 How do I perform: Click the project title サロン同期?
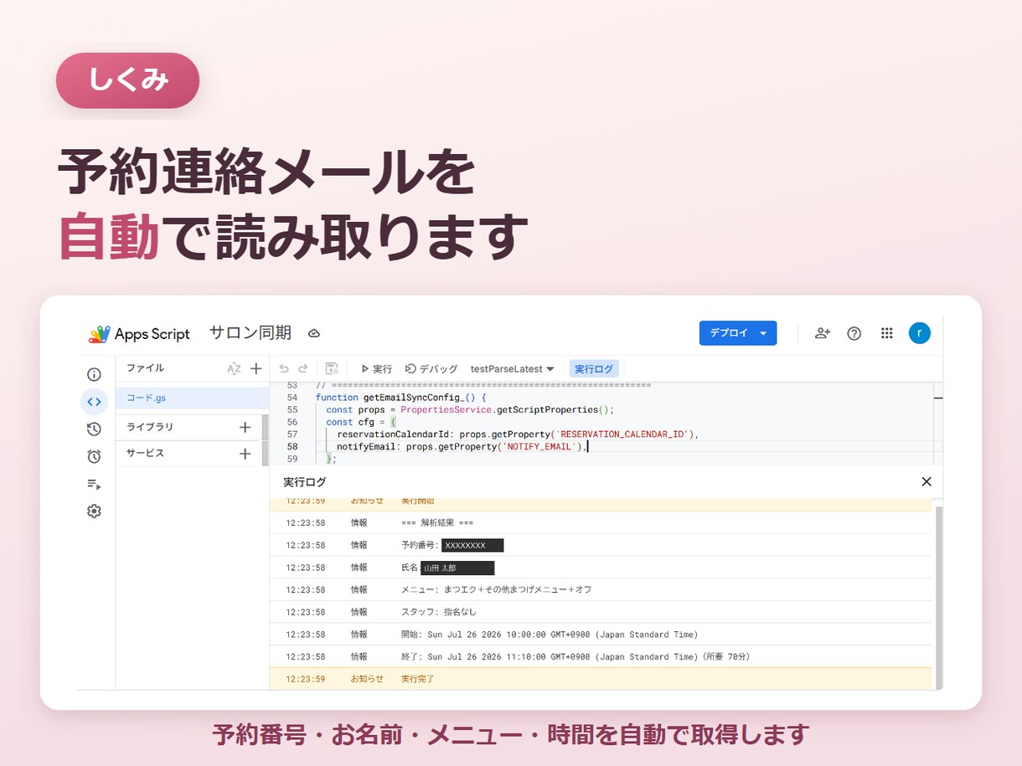250,333
